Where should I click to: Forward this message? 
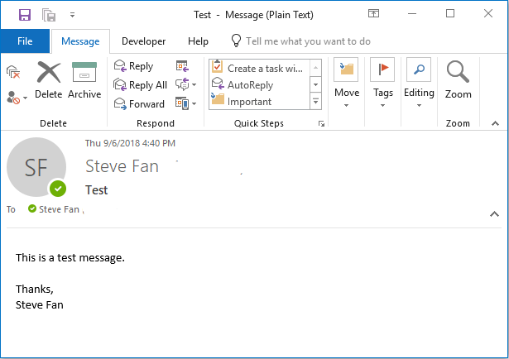139,103
